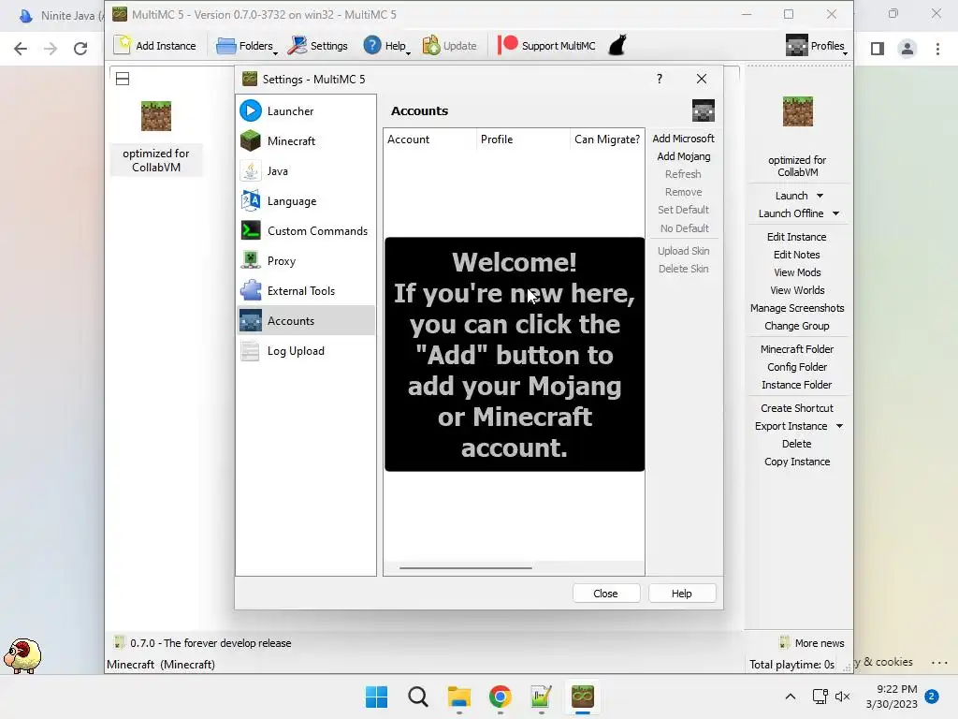
Task: Reload the page in Chrome window
Action: coord(80,49)
